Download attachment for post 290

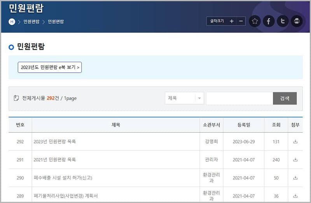tap(295, 178)
